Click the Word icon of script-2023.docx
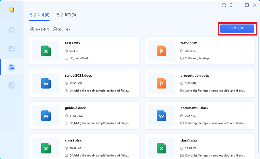This screenshot has height=159, width=260. coord(46,83)
